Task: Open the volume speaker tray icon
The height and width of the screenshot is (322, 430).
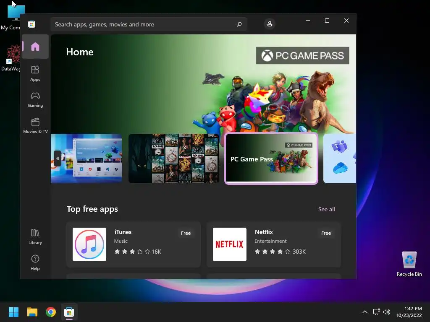Action: click(x=387, y=312)
